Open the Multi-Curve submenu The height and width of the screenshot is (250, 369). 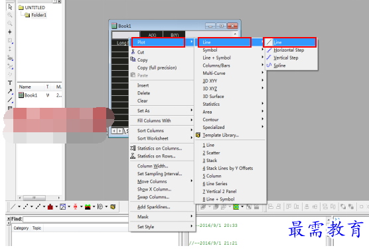[x=230, y=73]
